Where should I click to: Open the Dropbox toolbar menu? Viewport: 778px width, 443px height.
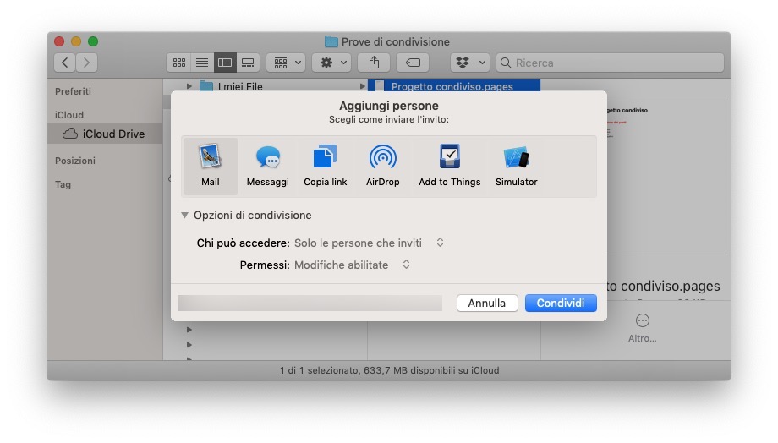[470, 63]
